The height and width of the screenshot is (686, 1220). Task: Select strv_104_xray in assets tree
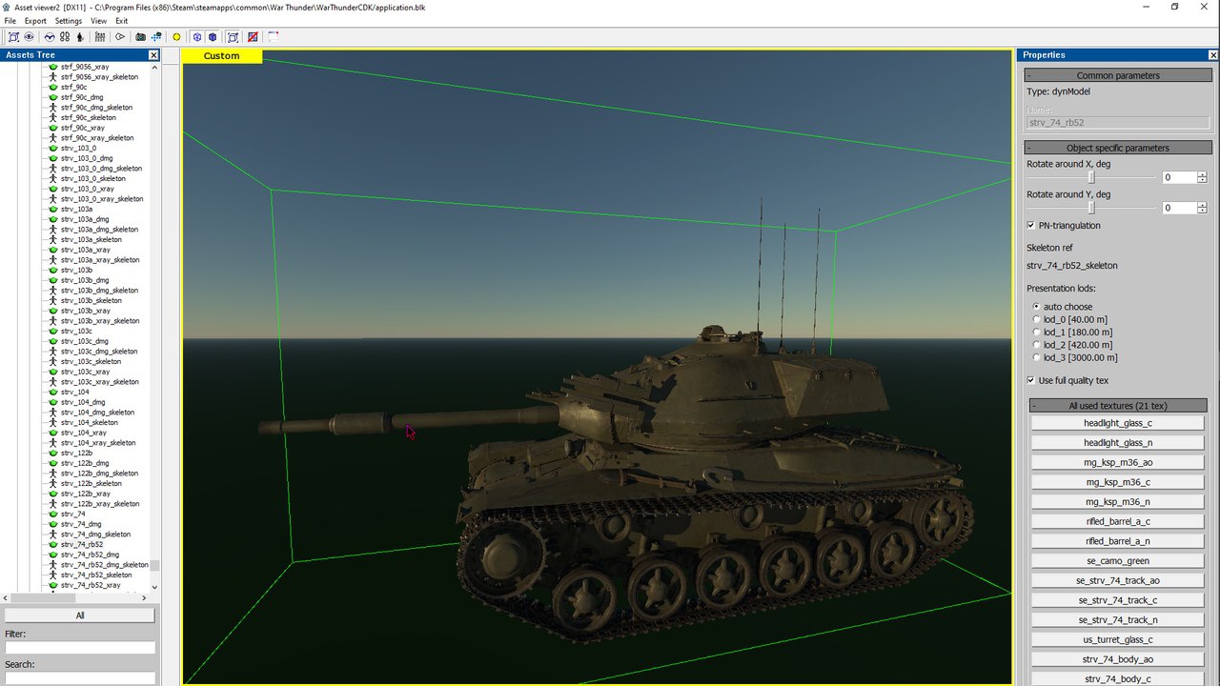[x=86, y=433]
